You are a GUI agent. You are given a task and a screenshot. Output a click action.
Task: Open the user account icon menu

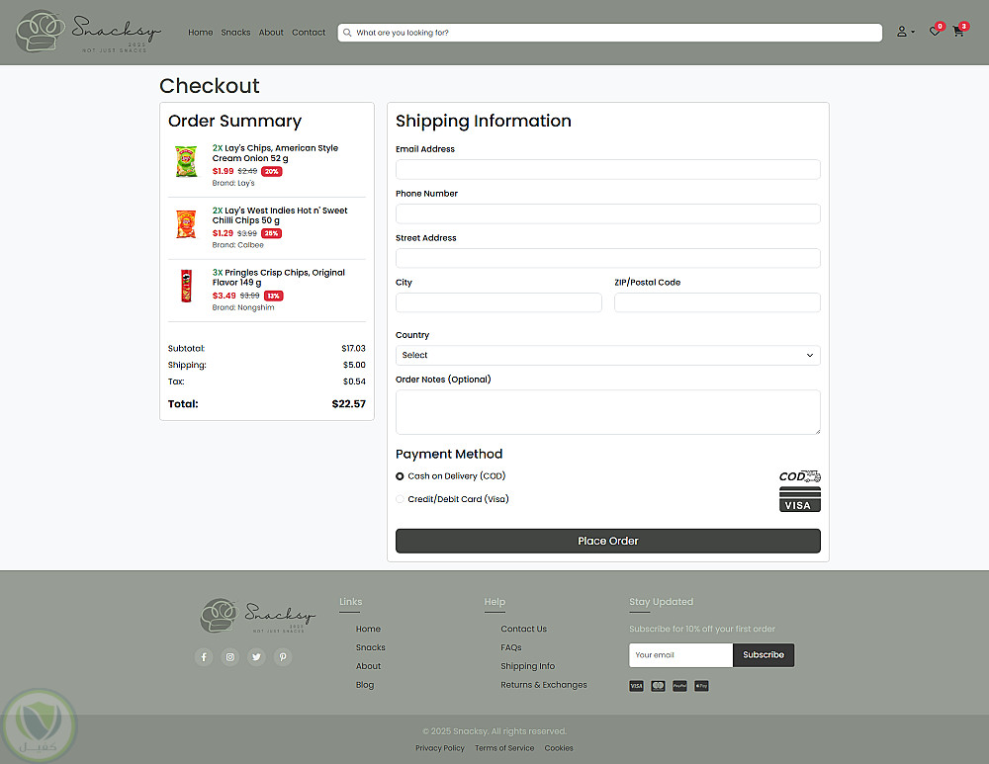(x=905, y=32)
